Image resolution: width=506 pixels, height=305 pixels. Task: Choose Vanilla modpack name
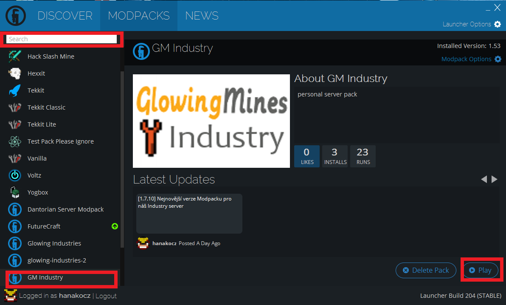(x=37, y=158)
